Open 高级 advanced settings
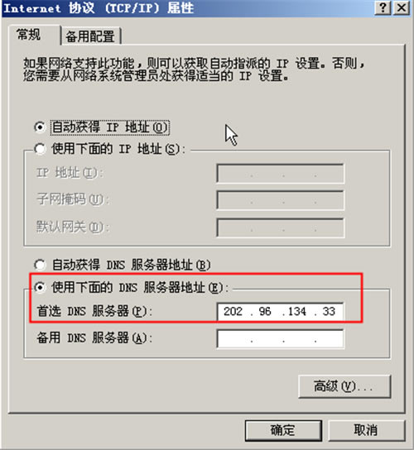Image resolution: width=414 pixels, height=450 pixels. pyautogui.click(x=344, y=386)
